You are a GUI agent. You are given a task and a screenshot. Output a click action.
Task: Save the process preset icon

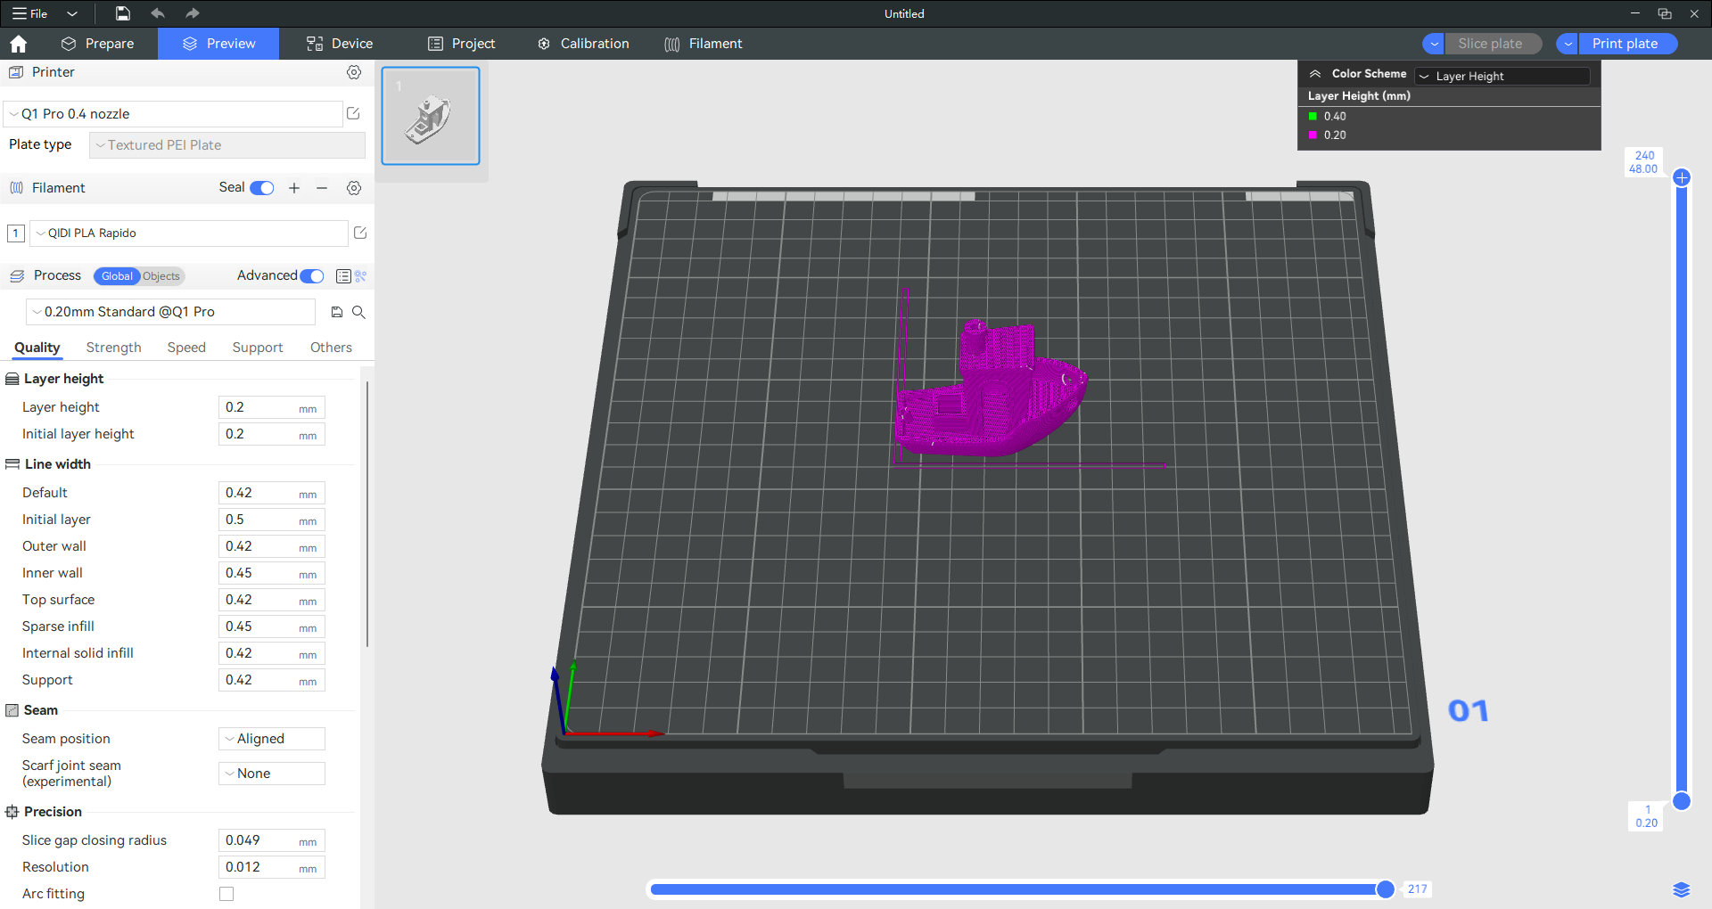pos(337,312)
